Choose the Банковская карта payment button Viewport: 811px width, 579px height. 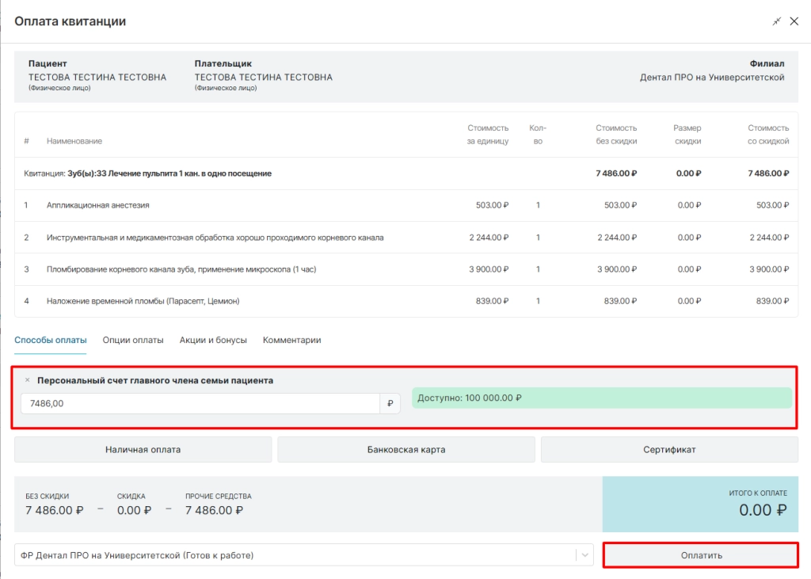point(406,450)
